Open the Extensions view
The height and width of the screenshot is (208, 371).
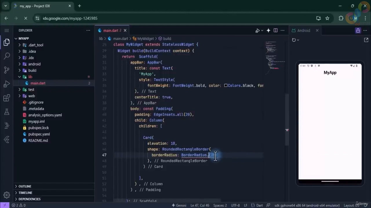coord(7,98)
